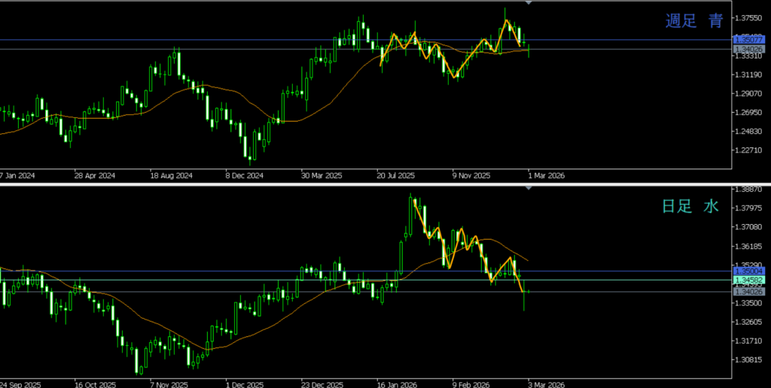Click the gray 1.34026 price tag on weekly chart
Screen dimensions: 771x388
pyautogui.click(x=748, y=49)
